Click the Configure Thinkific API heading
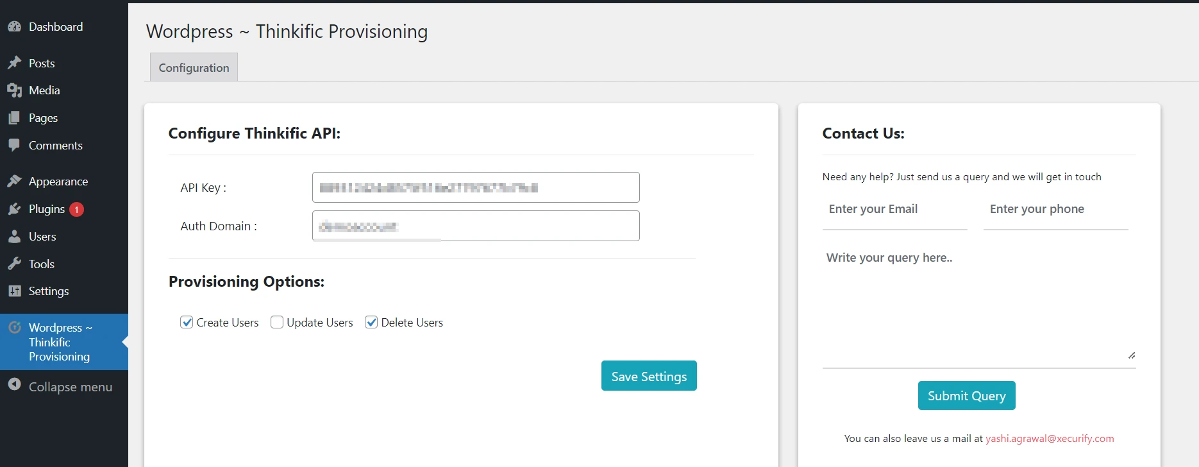1199x467 pixels. (255, 133)
